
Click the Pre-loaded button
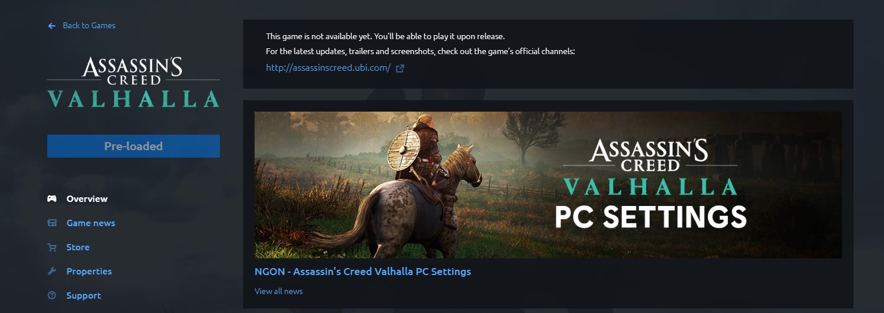pos(134,146)
